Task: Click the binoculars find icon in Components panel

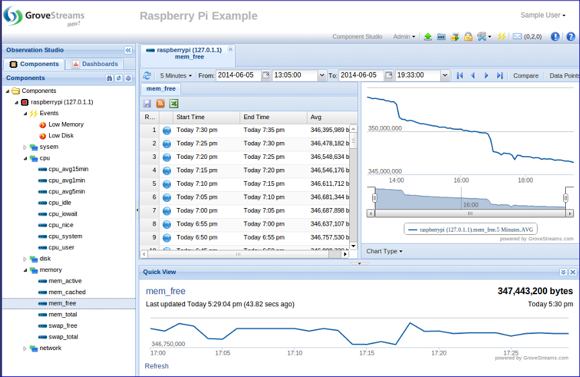Action: (x=110, y=78)
